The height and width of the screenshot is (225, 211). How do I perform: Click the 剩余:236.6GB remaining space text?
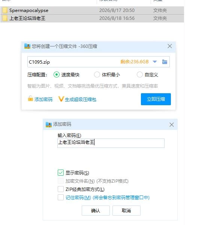135,62
